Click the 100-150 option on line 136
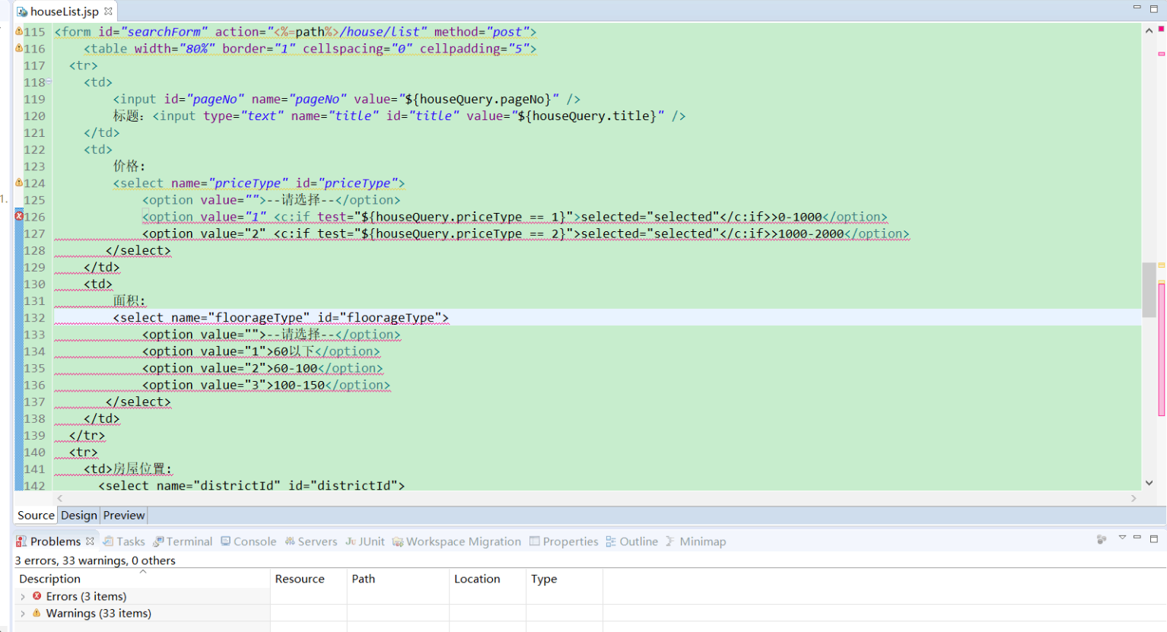This screenshot has height=632, width=1167. [x=266, y=385]
